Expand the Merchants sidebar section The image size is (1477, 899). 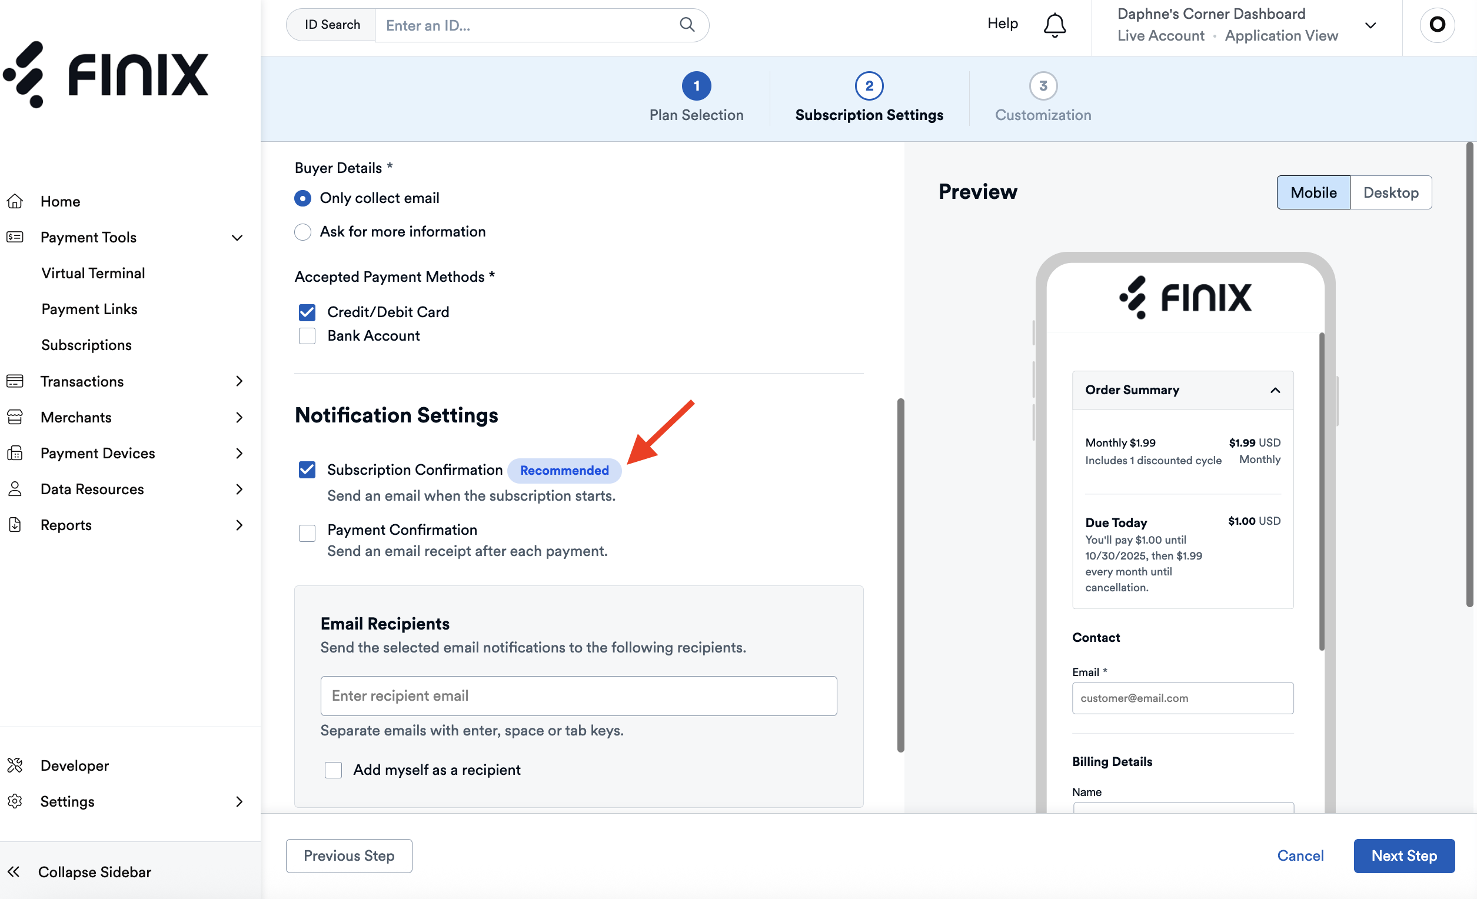tap(238, 417)
